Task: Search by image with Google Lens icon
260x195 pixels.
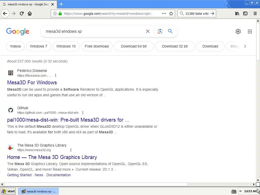Action: tap(160, 31)
